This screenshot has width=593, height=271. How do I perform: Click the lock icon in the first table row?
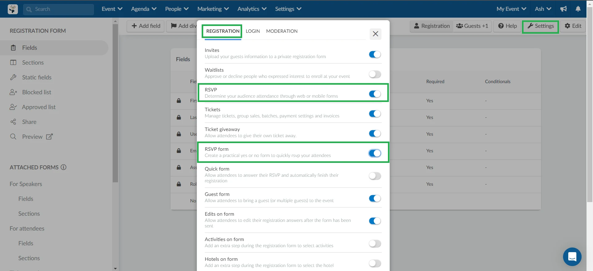(x=179, y=101)
